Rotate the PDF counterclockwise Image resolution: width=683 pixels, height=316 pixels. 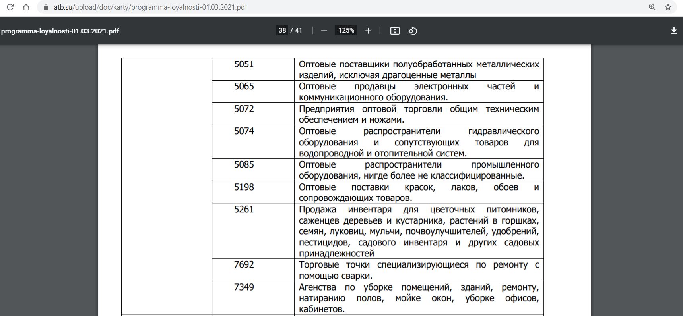[413, 31]
